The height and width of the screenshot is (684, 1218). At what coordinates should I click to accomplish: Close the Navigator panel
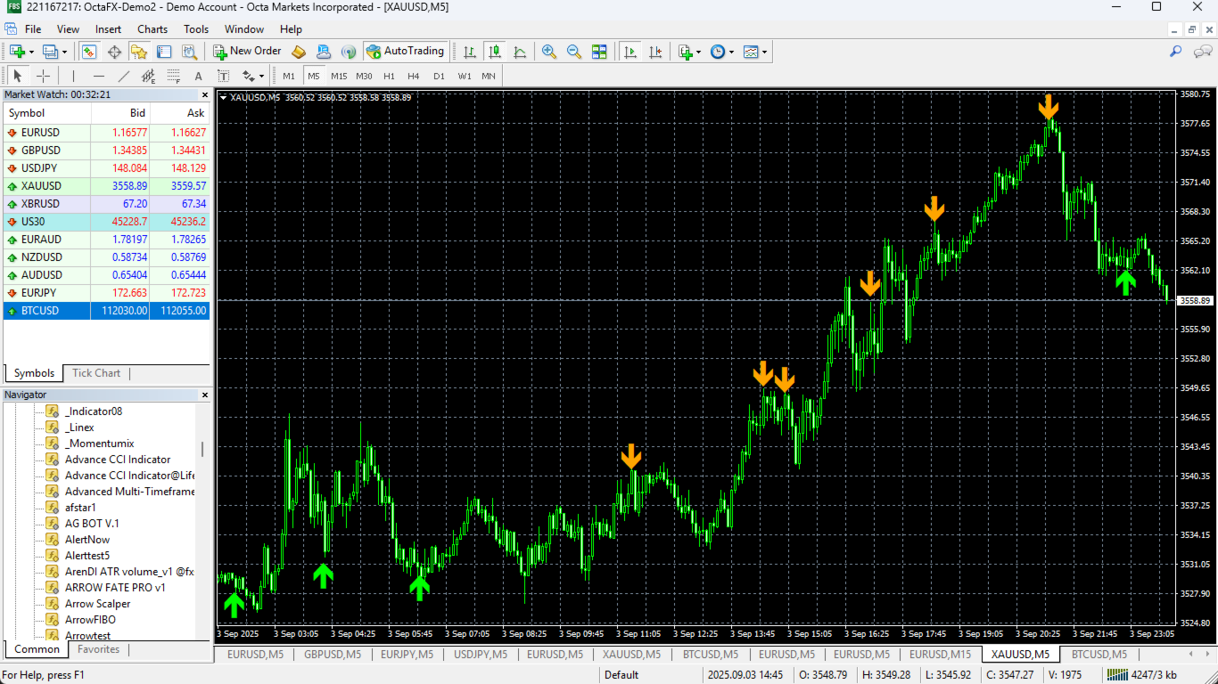tap(204, 395)
